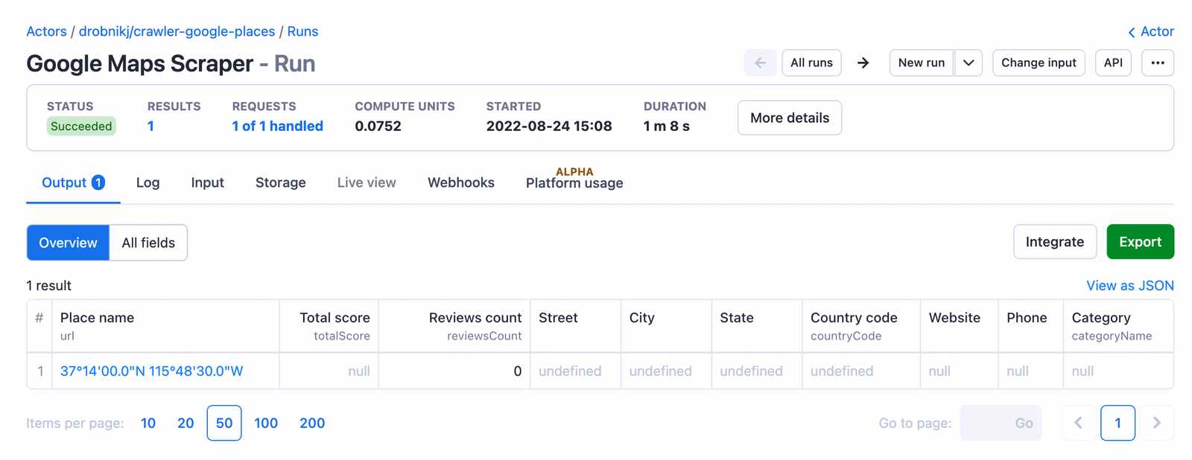Set items per page to 100
This screenshot has width=1192, height=460.
(x=266, y=423)
